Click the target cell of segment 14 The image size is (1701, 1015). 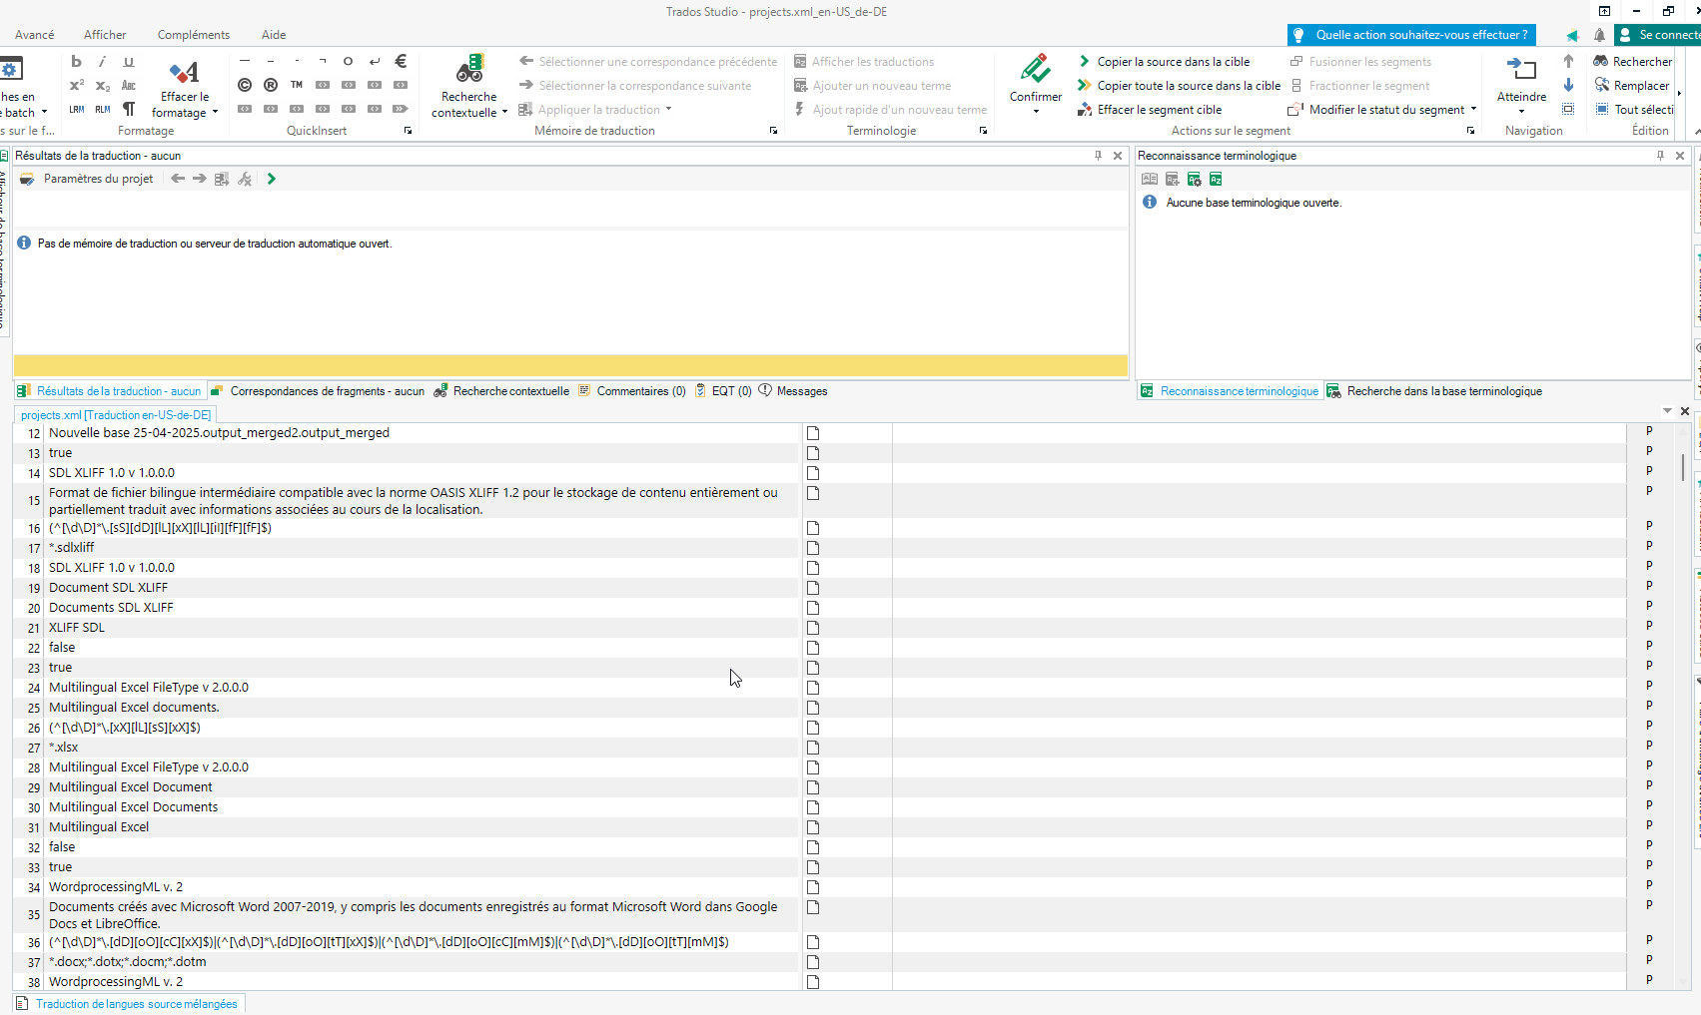tap(1259, 473)
